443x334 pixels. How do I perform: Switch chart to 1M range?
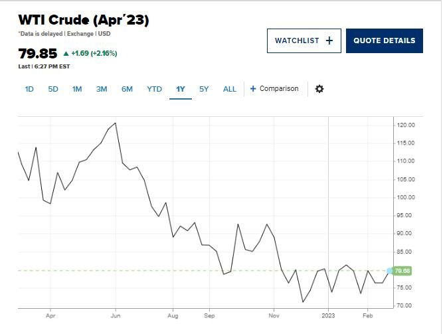point(77,89)
